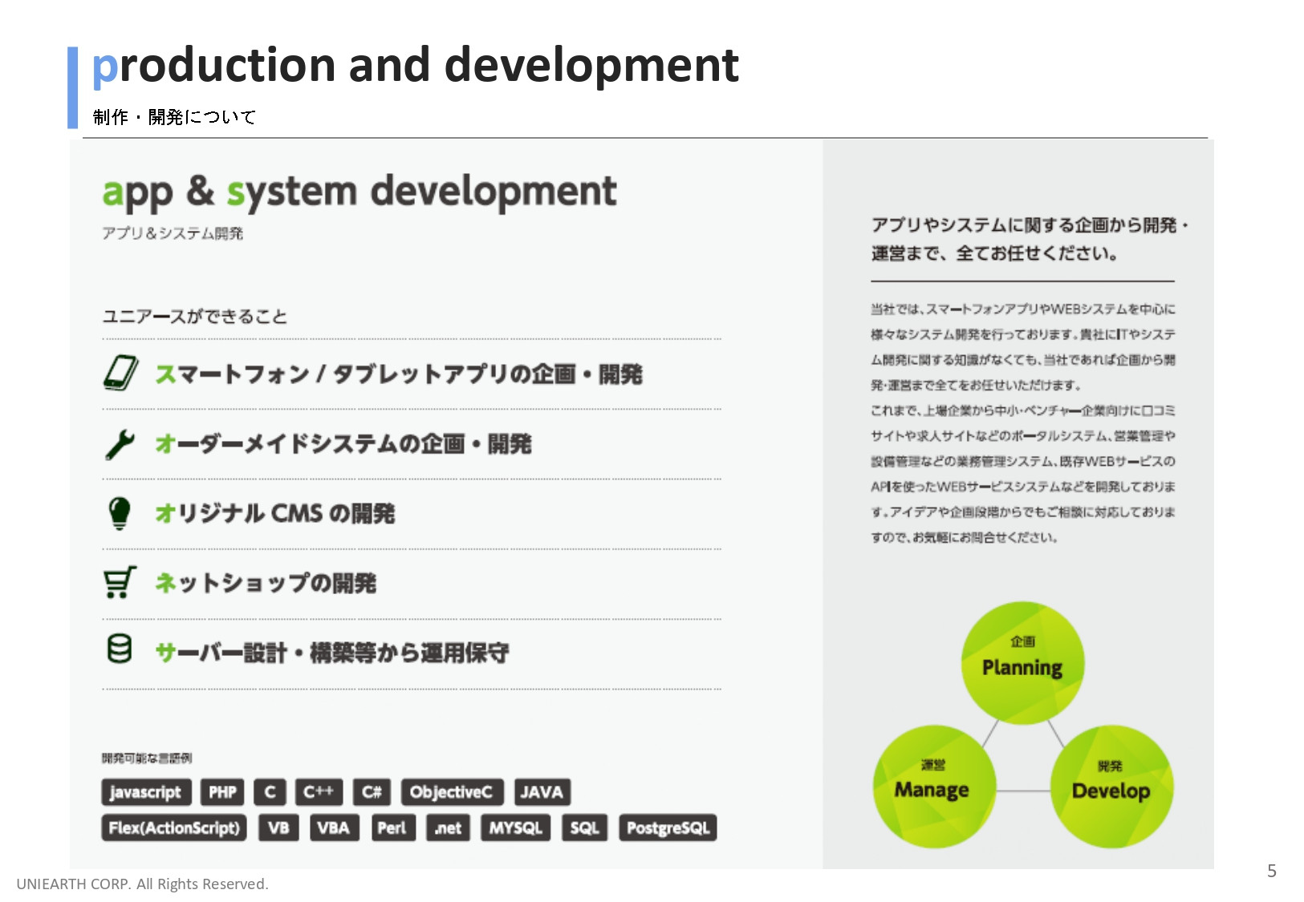The image size is (1304, 902).
Task: Click the wrench icon for custom systems
Action: pos(119,443)
